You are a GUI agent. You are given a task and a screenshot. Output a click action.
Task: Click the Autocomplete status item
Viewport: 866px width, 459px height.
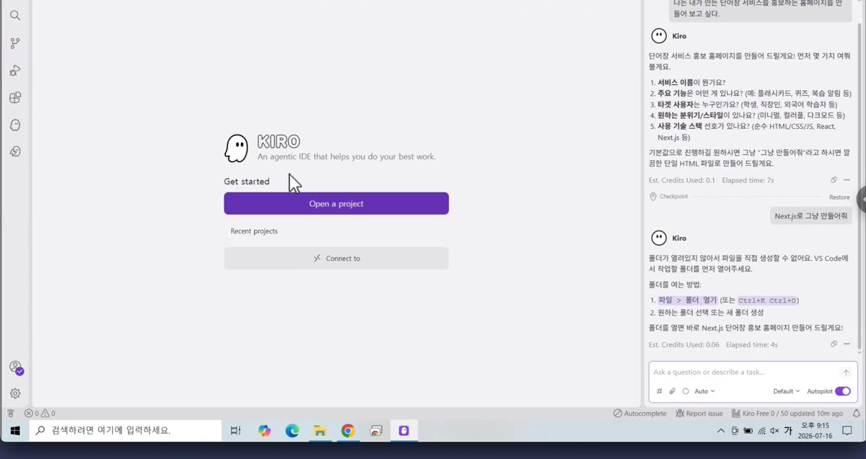pyautogui.click(x=640, y=414)
